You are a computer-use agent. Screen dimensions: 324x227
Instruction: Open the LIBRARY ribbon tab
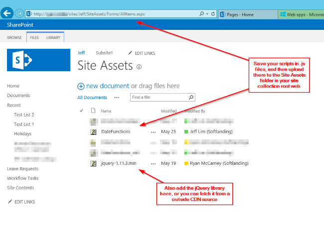(53, 37)
